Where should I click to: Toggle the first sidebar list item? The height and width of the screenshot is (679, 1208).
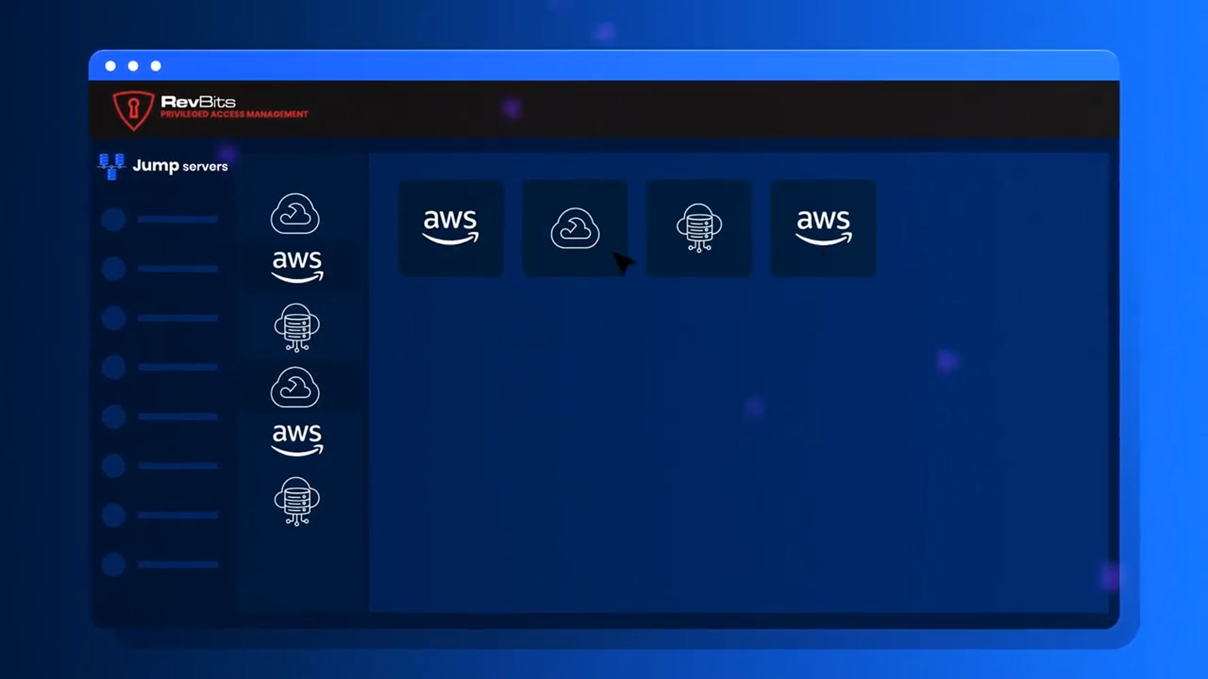[x=115, y=219]
